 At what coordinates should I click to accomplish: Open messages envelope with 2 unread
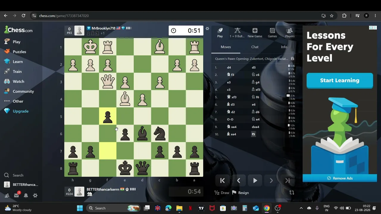pos(16,195)
